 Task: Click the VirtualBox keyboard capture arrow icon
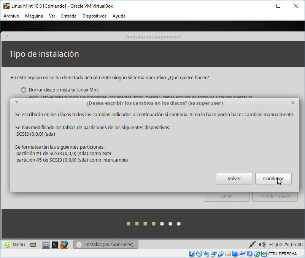click(264, 254)
